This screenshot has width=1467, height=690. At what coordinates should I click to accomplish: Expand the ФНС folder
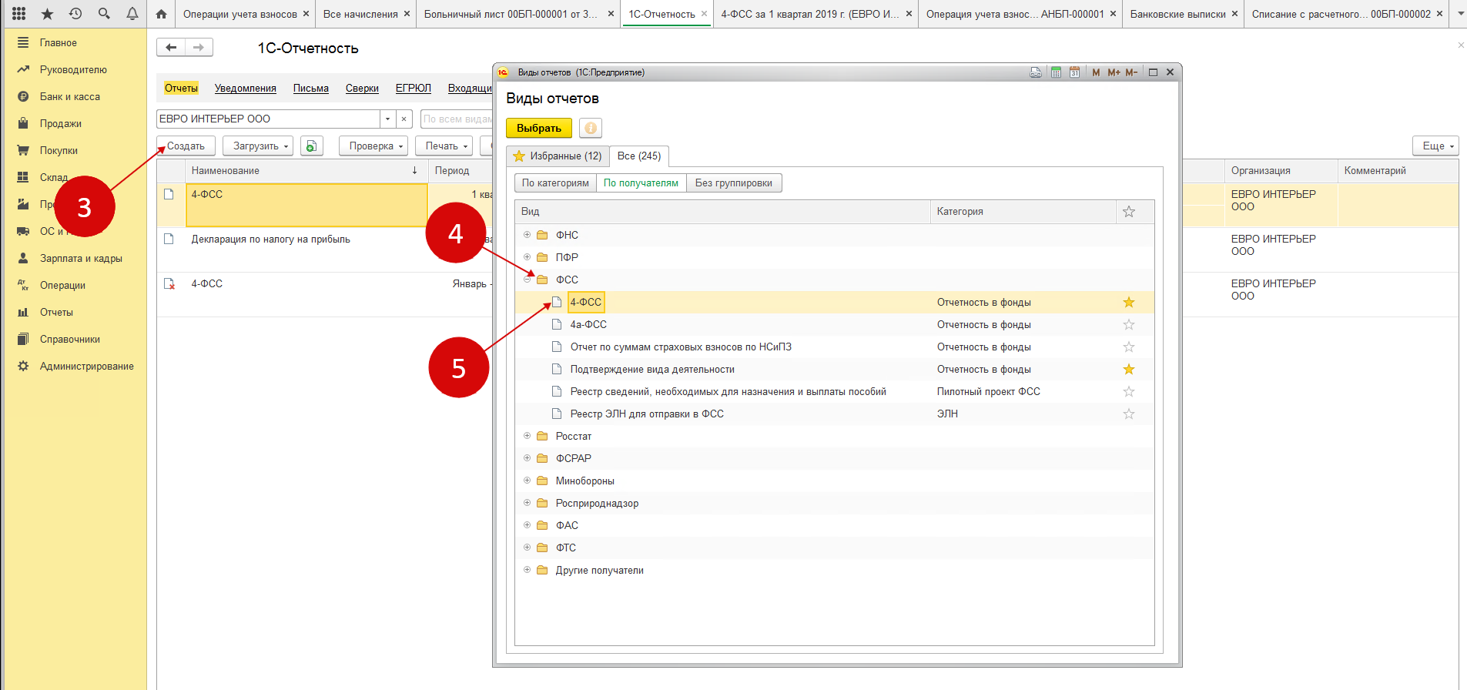pos(528,235)
